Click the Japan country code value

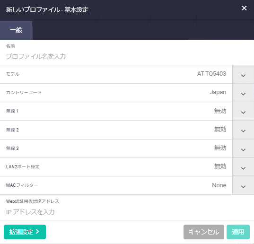(218, 92)
